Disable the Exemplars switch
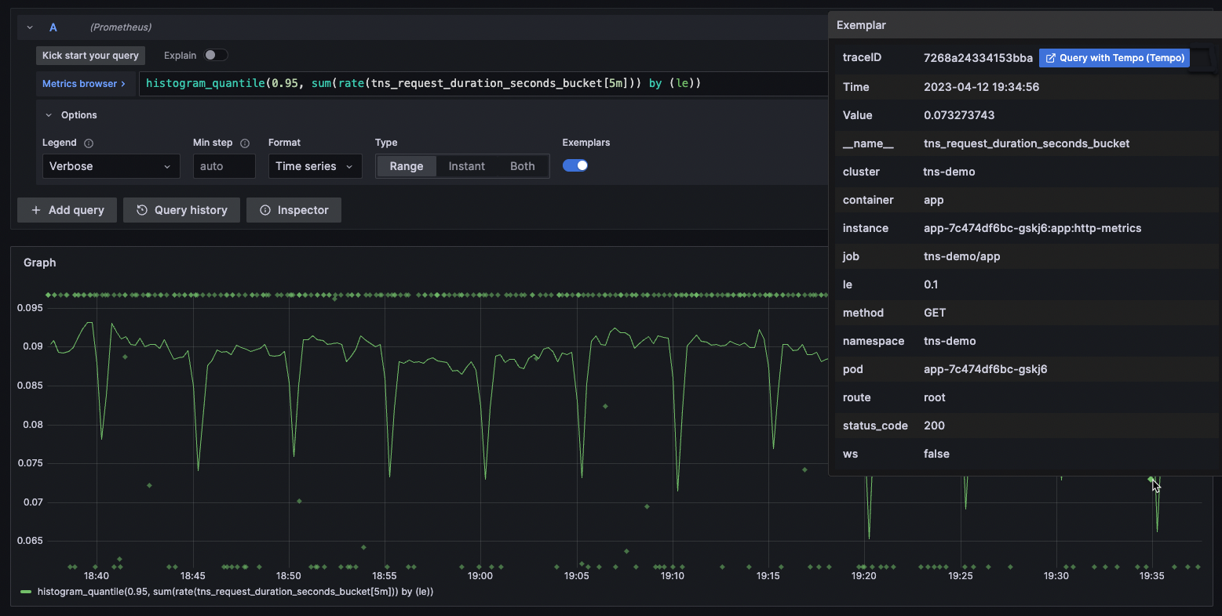Screen dimensions: 1222x616 coord(575,165)
